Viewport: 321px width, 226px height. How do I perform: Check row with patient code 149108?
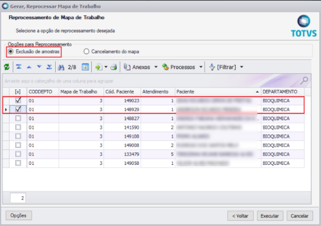18,136
